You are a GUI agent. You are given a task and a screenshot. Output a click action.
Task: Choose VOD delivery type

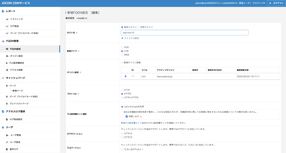pyautogui.click(x=122, y=47)
